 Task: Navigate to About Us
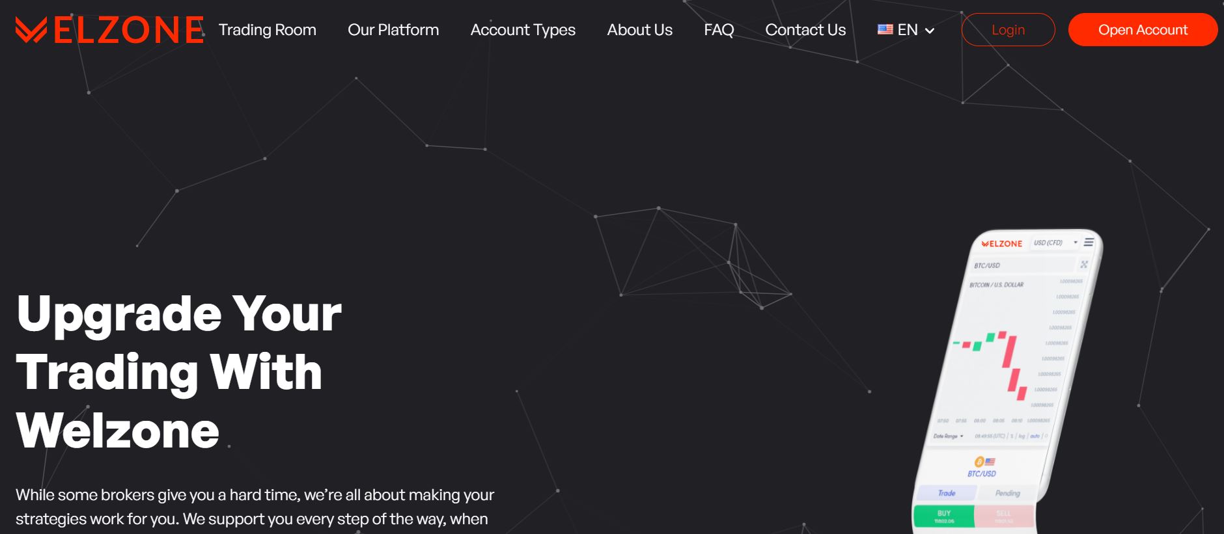click(x=639, y=30)
